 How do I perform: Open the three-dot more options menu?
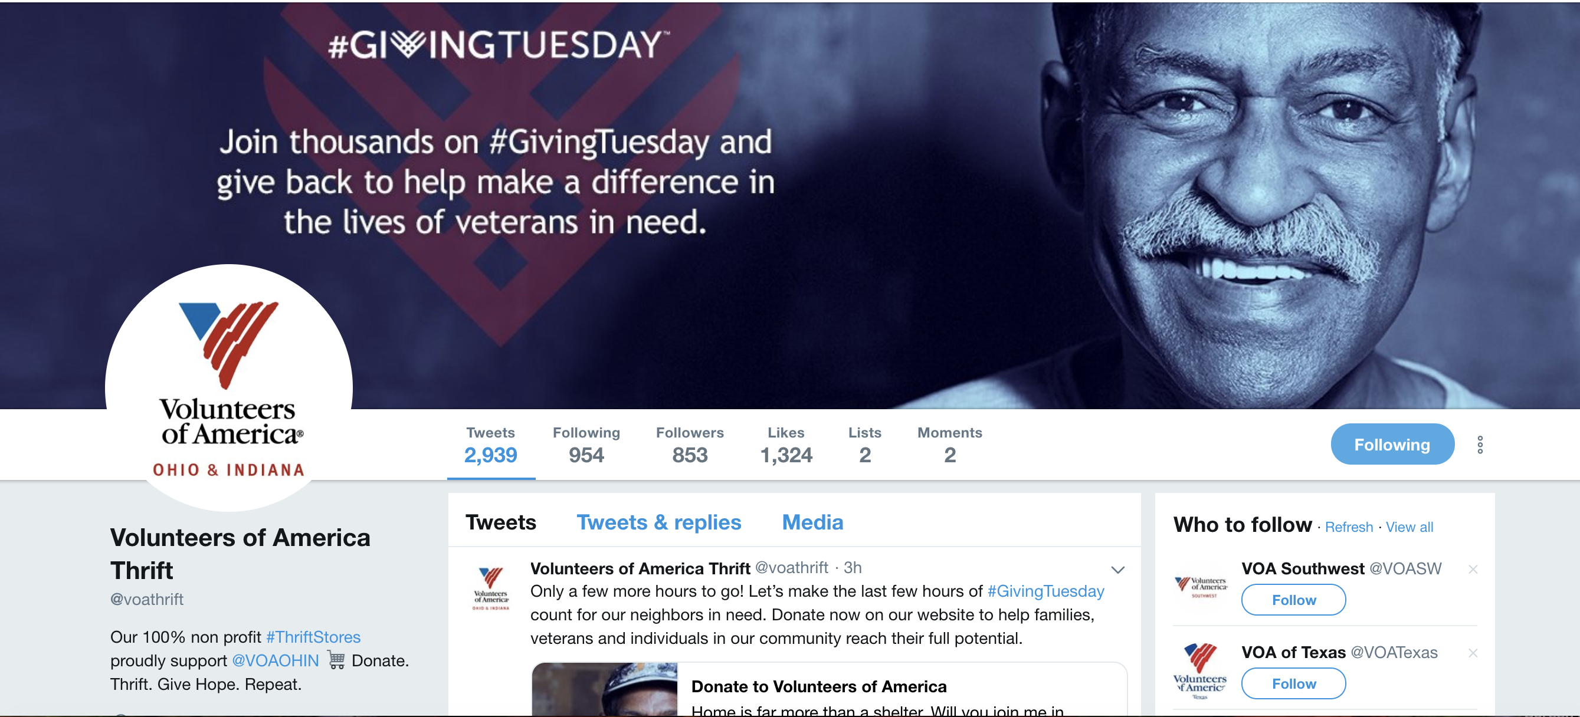click(x=1480, y=445)
